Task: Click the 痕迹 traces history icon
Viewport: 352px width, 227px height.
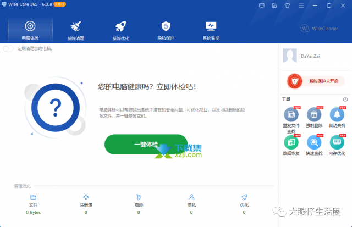Action: point(139,197)
